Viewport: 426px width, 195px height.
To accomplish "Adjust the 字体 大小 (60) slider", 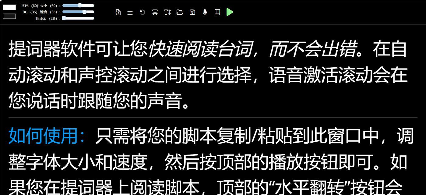I will pyautogui.click(x=78, y=5).
